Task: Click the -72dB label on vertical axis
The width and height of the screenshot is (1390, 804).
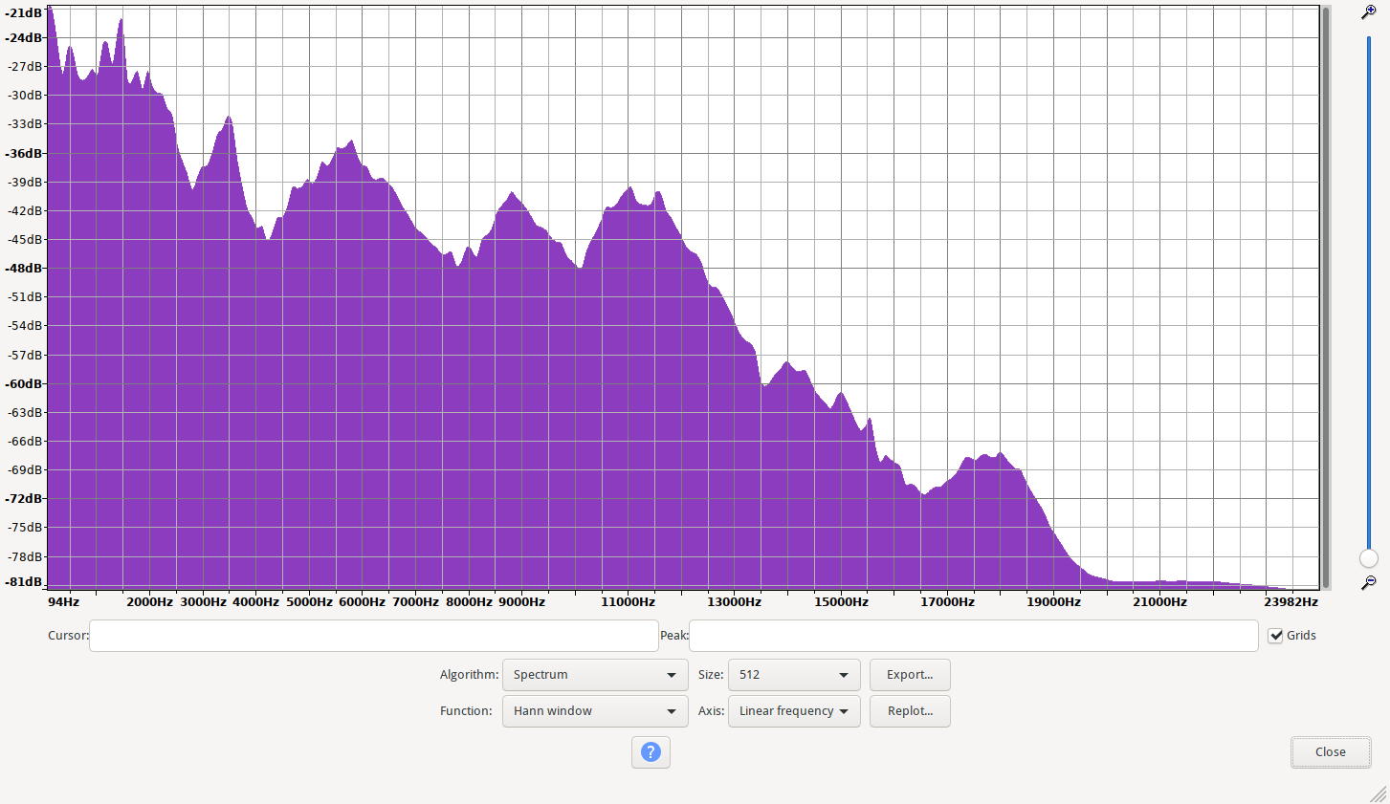Action: coord(25,498)
